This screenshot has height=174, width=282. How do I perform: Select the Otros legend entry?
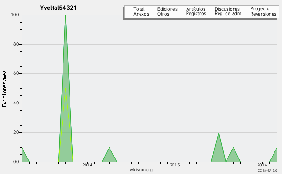click(159, 14)
